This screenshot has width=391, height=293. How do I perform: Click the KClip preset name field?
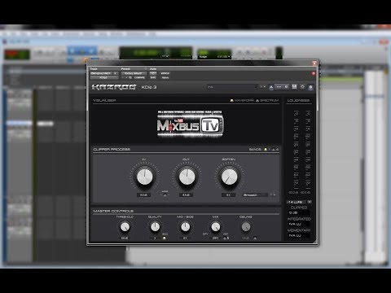[231, 87]
